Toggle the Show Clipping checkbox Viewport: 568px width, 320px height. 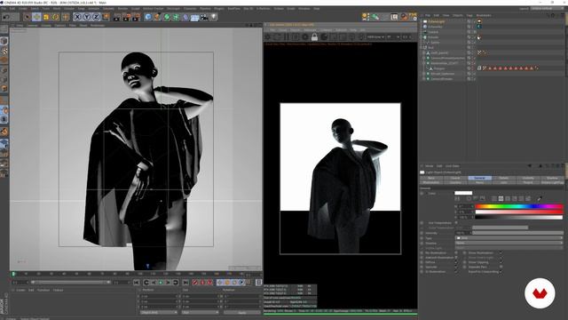(x=501, y=262)
